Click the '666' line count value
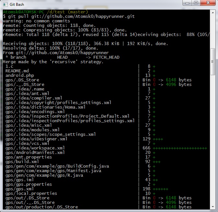This screenshot has height=212, width=218. [x=147, y=148]
